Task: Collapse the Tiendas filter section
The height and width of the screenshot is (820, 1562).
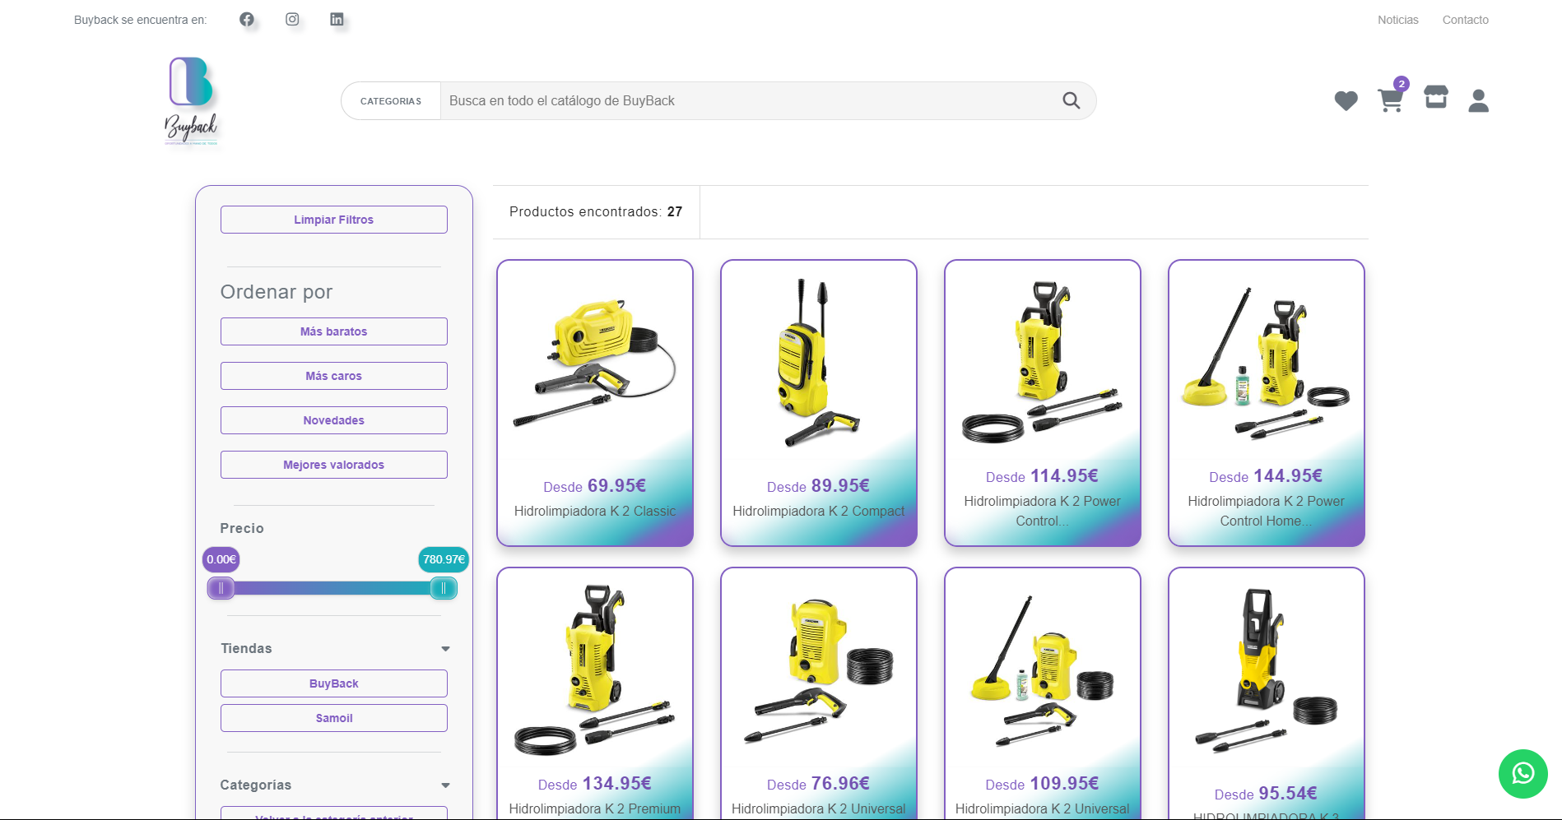Action: click(445, 648)
